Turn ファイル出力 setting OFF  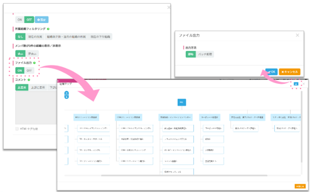click(x=29, y=70)
